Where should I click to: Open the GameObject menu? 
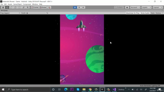point(17,4)
